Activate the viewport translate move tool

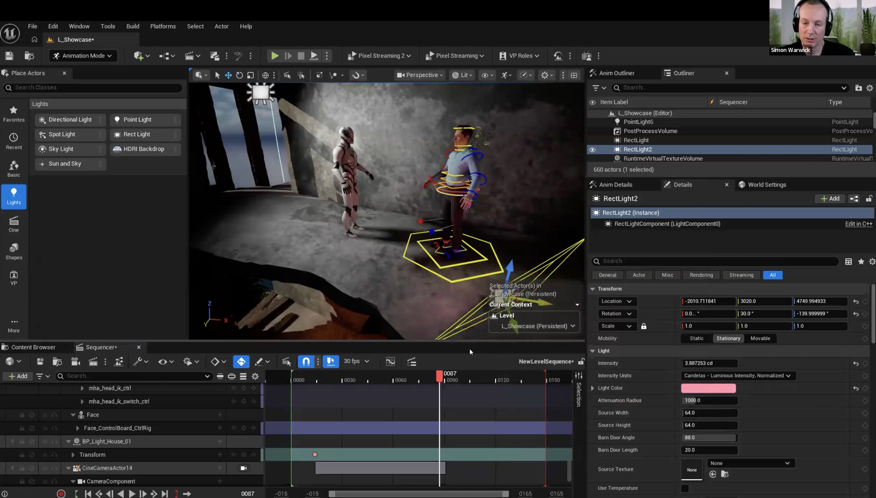click(x=228, y=75)
